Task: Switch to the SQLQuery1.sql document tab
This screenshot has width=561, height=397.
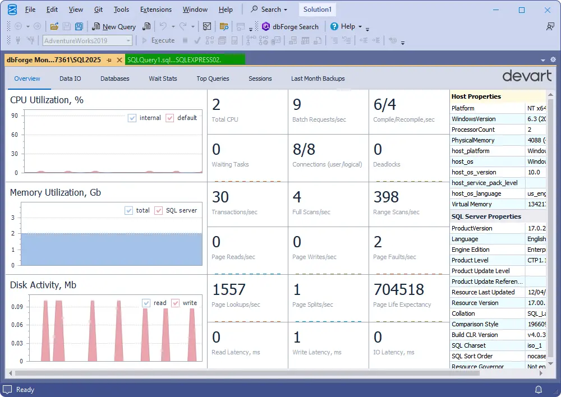Action: [174, 59]
